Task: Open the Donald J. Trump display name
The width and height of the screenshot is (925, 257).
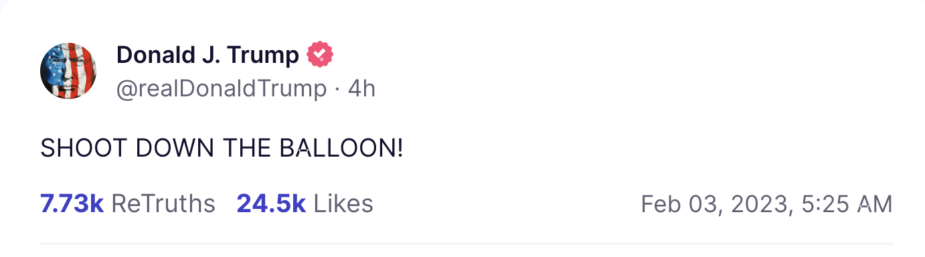Action: 207,56
